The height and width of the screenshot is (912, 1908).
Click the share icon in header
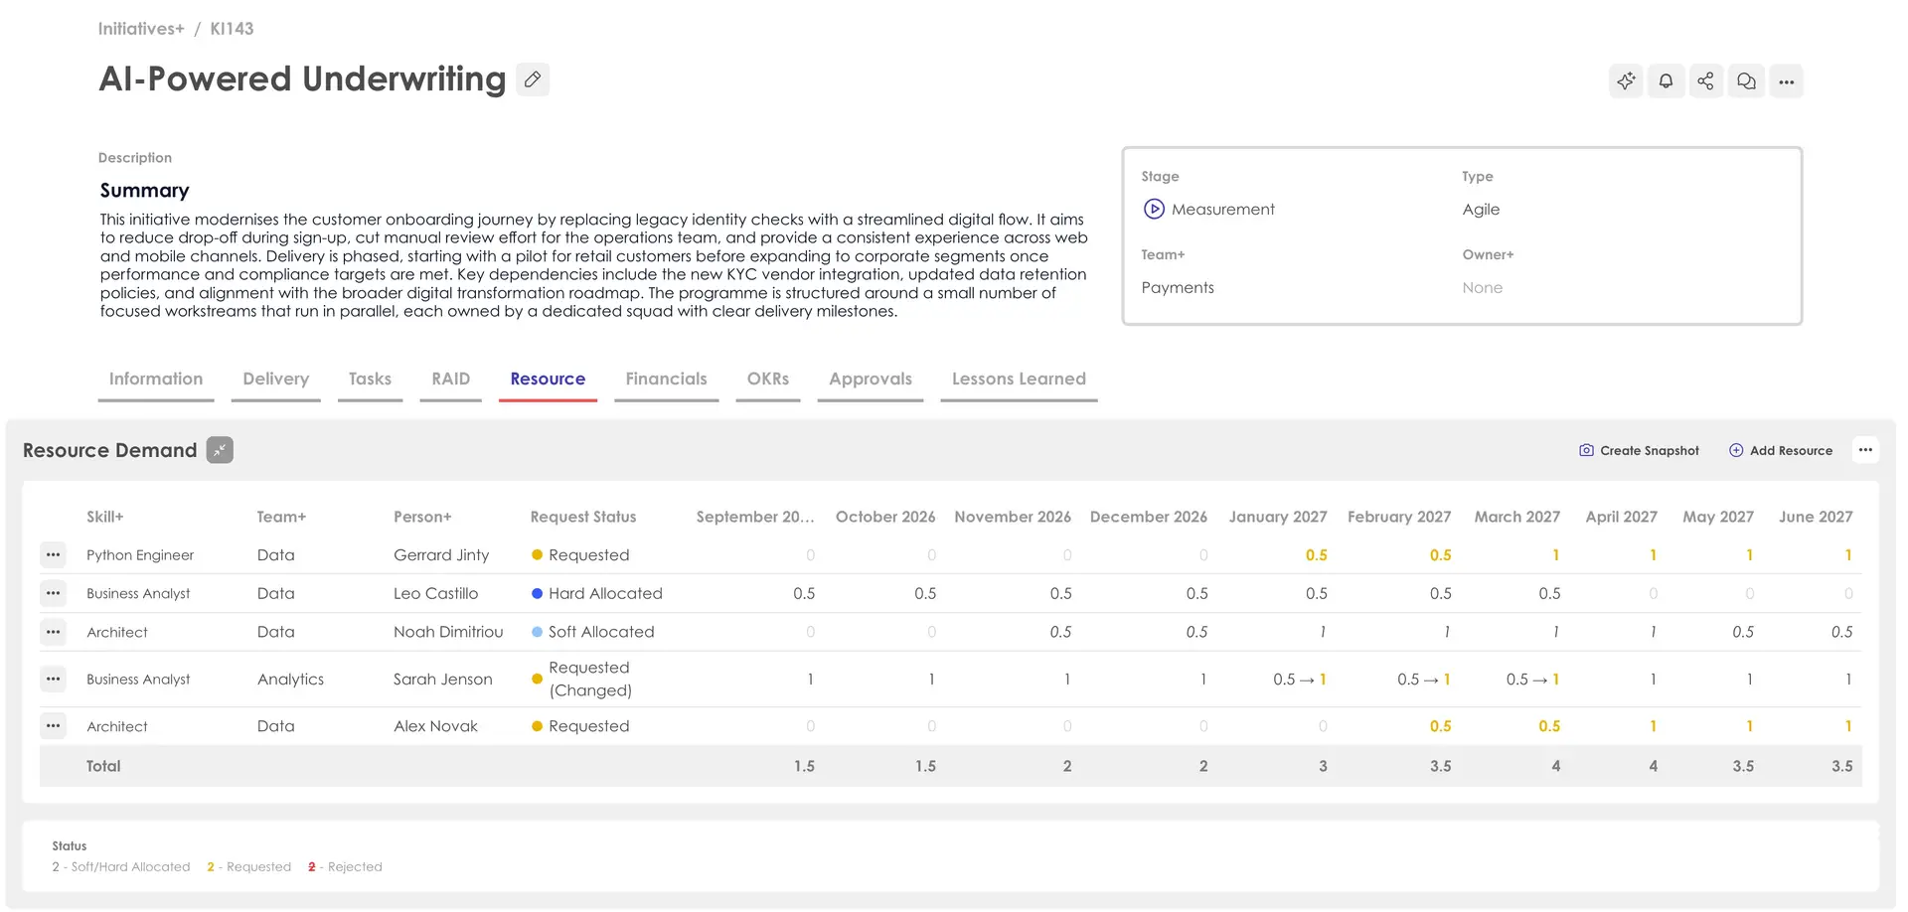click(x=1706, y=81)
